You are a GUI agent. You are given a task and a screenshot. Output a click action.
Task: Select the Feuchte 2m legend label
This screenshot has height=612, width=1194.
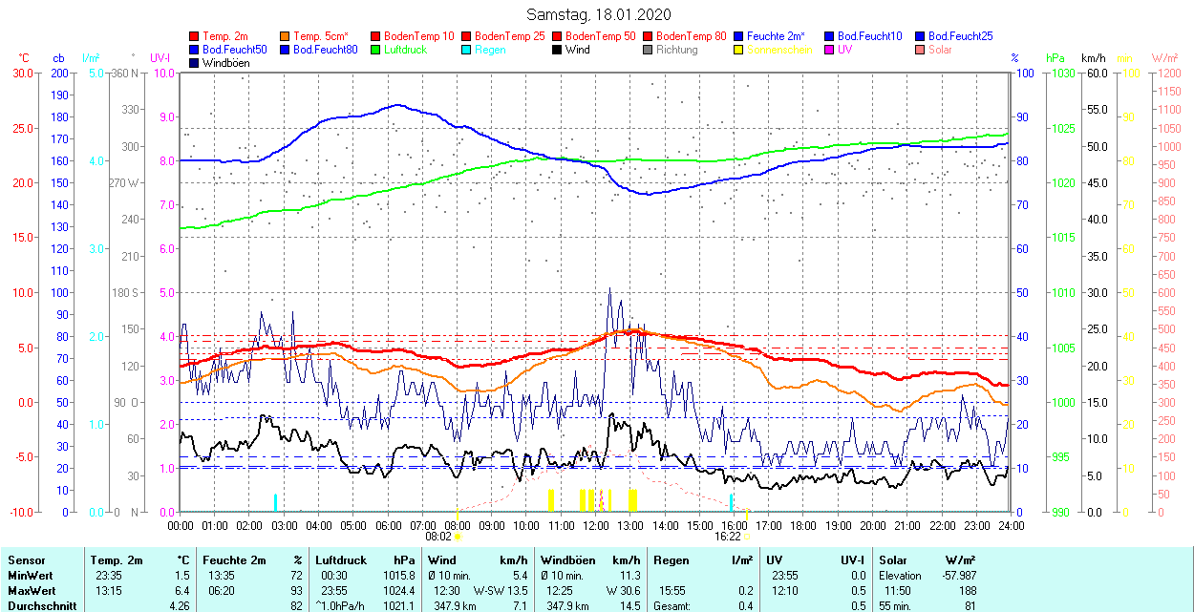pos(776,36)
